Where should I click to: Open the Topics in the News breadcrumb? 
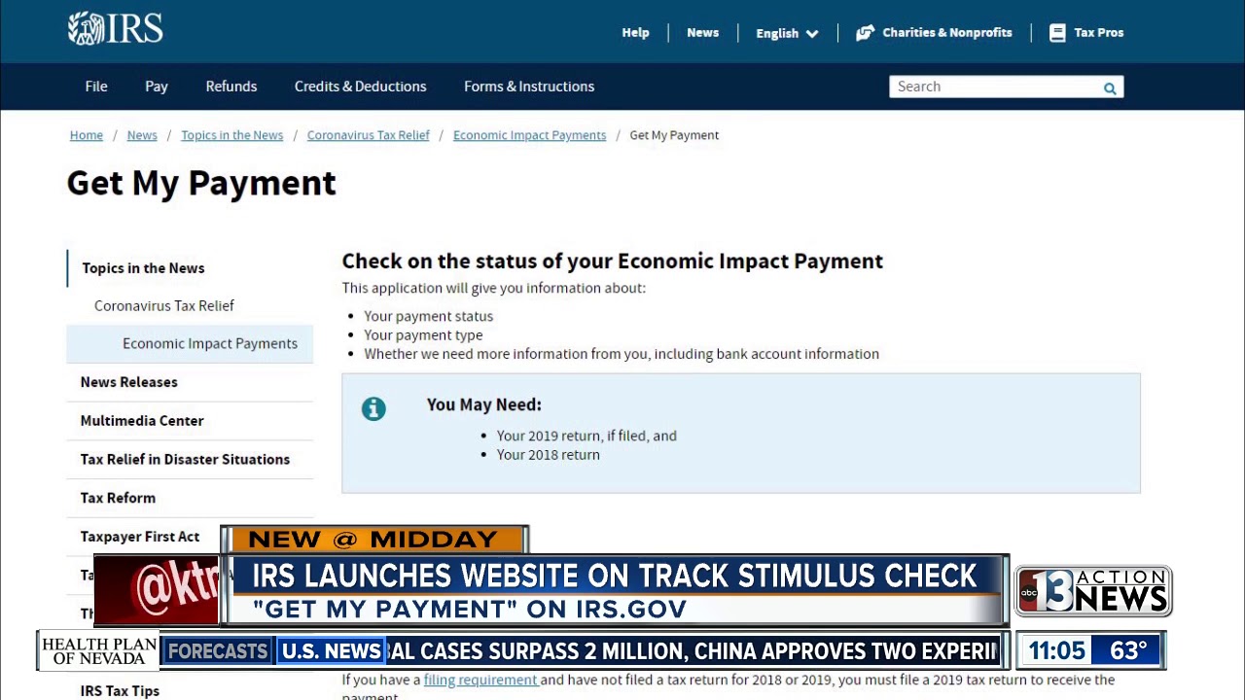[232, 135]
